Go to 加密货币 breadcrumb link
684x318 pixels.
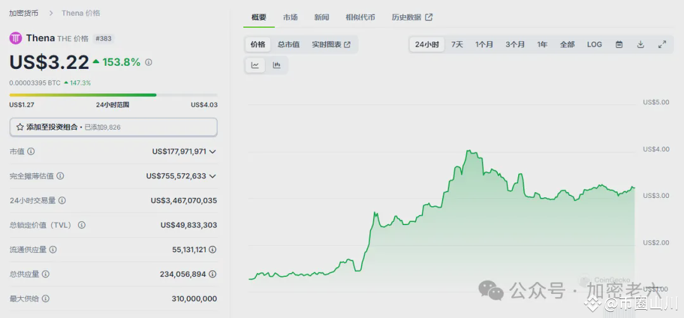(x=23, y=13)
